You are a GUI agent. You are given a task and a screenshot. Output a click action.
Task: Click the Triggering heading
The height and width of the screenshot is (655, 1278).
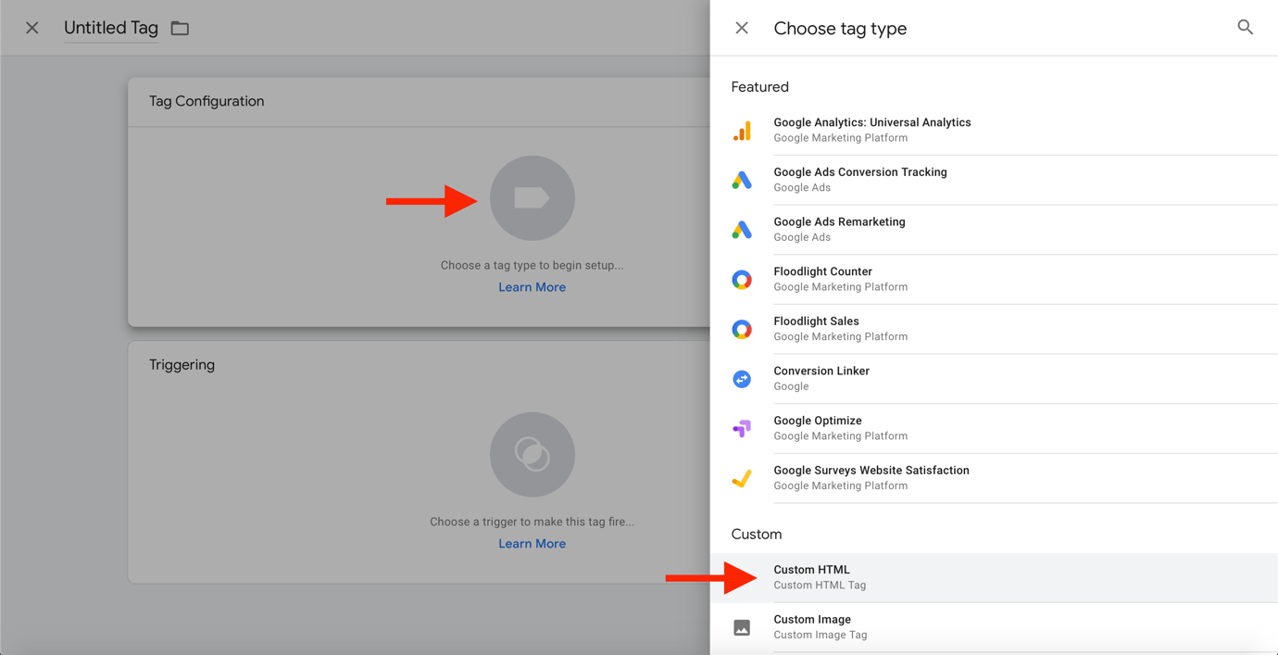[x=182, y=365]
